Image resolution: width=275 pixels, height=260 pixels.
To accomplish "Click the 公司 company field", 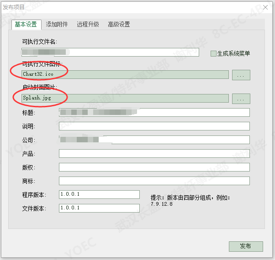I will 154,140.
